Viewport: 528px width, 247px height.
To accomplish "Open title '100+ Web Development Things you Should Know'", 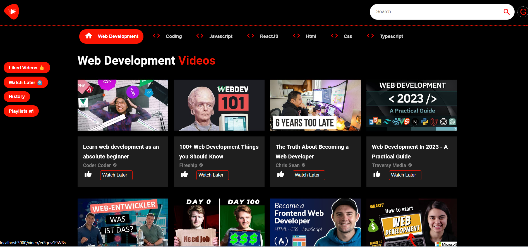I will click(x=219, y=151).
